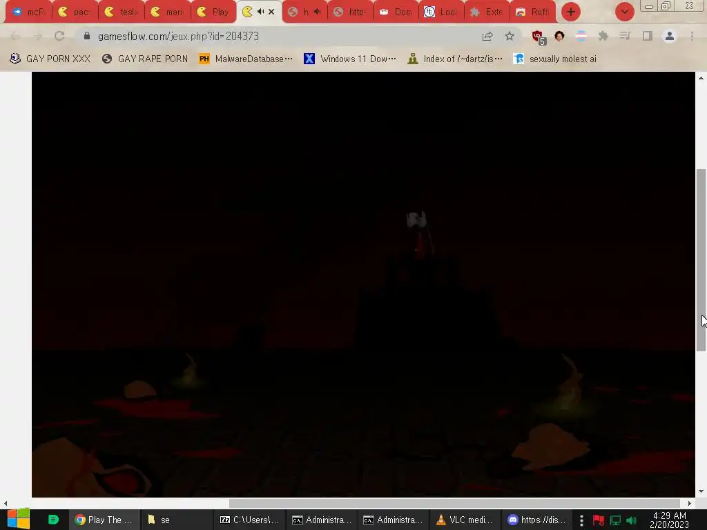Focus the address bar URL gamesflow.com
The height and width of the screenshot is (530, 707).
click(x=179, y=36)
